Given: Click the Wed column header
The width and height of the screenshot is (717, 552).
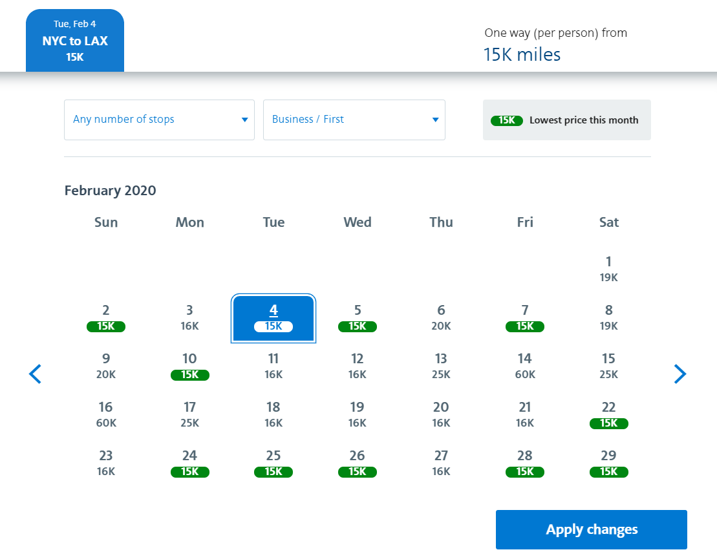Looking at the screenshot, I should [x=357, y=222].
